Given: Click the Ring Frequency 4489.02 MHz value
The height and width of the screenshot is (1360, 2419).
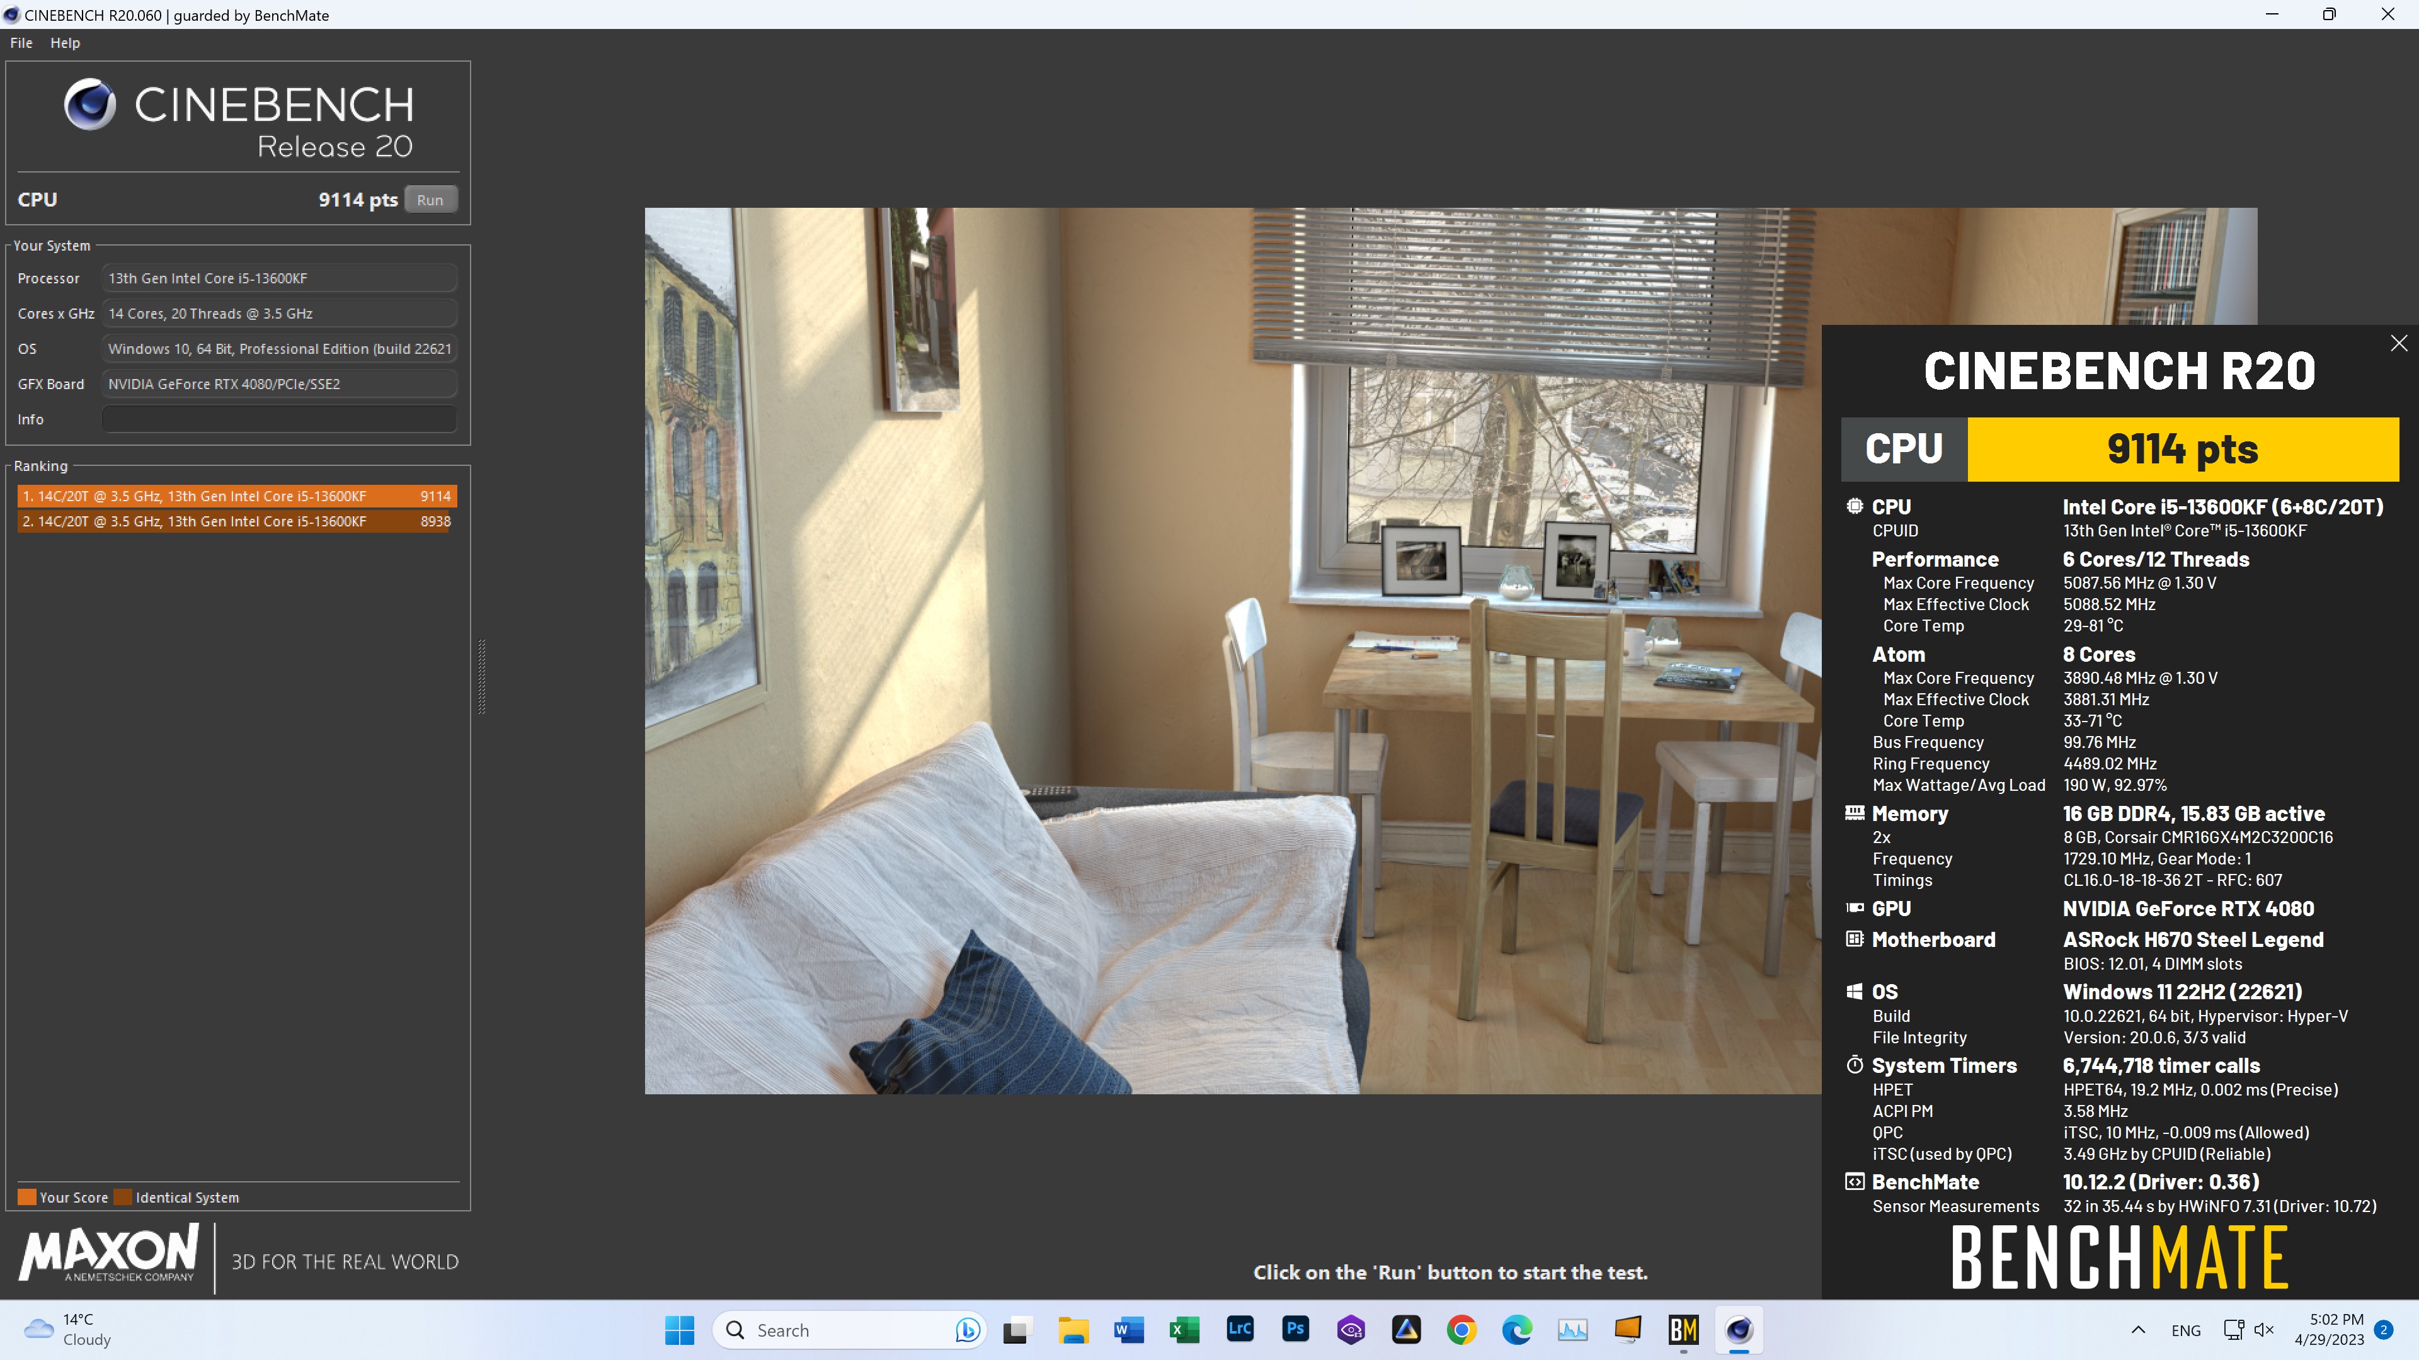Looking at the screenshot, I should pyautogui.click(x=2109, y=763).
